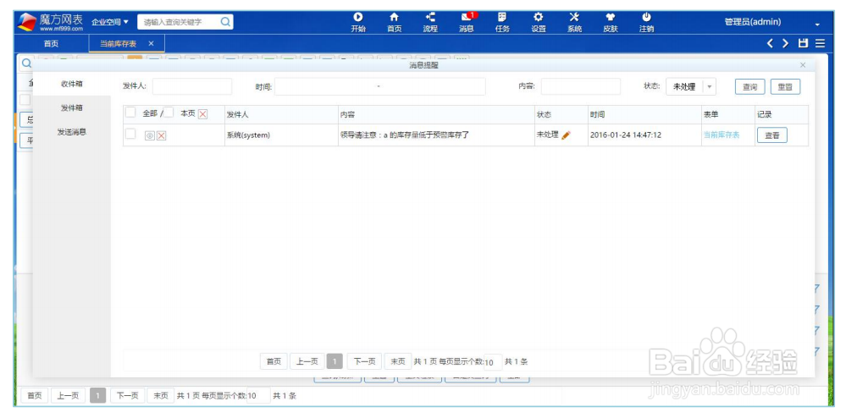The height and width of the screenshot is (418, 846).
Task: Click bottom per-page count field 10
Action: click(258, 396)
